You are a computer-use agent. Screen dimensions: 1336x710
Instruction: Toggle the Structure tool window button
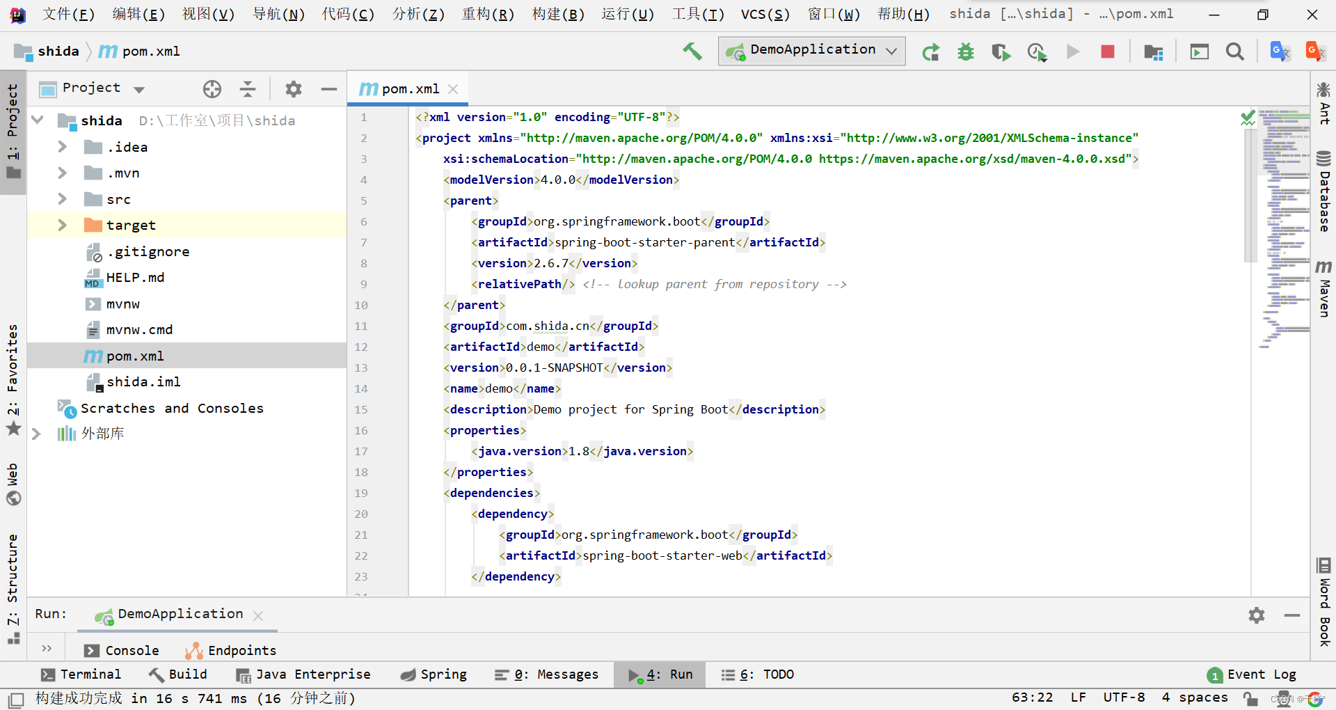click(x=13, y=588)
